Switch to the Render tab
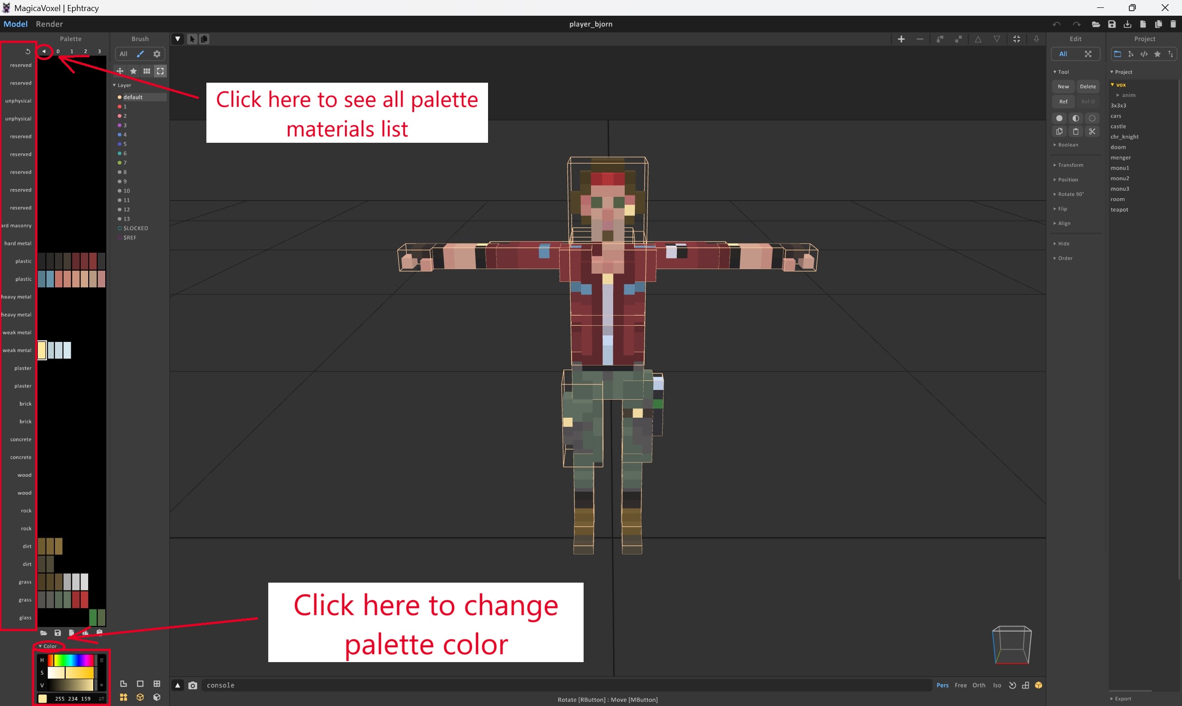The width and height of the screenshot is (1182, 706). [49, 24]
